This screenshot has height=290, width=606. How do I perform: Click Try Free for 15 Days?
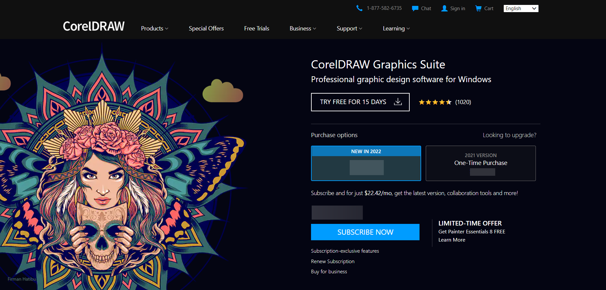coord(360,102)
